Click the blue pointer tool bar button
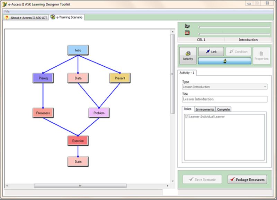Image resolution: width=277 pixels, height=200 pixels. point(224,61)
